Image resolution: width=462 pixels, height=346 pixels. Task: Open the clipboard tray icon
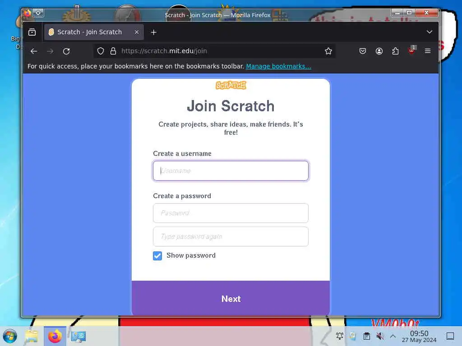366,336
